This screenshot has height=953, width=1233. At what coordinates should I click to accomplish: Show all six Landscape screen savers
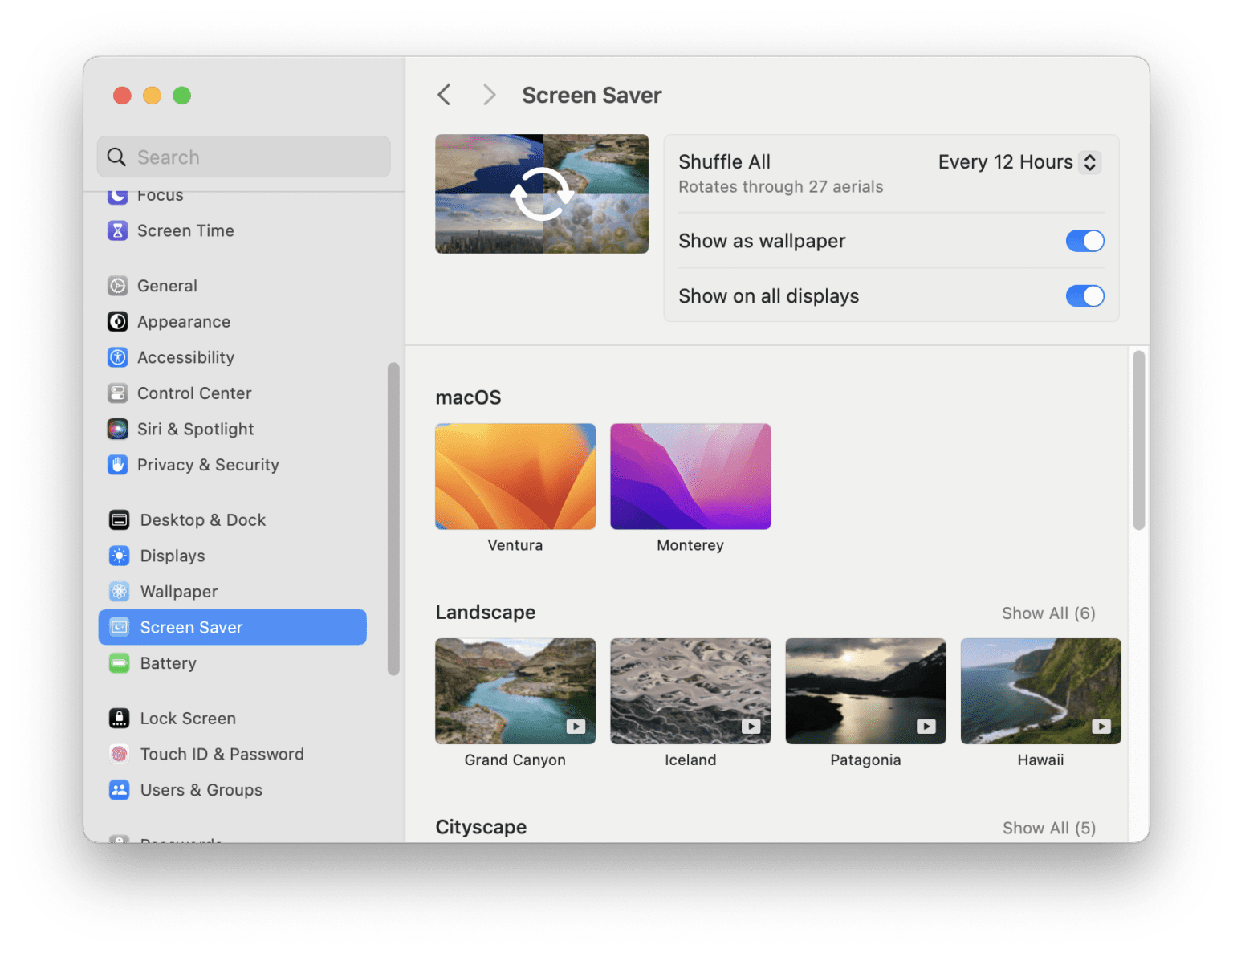click(x=1048, y=613)
